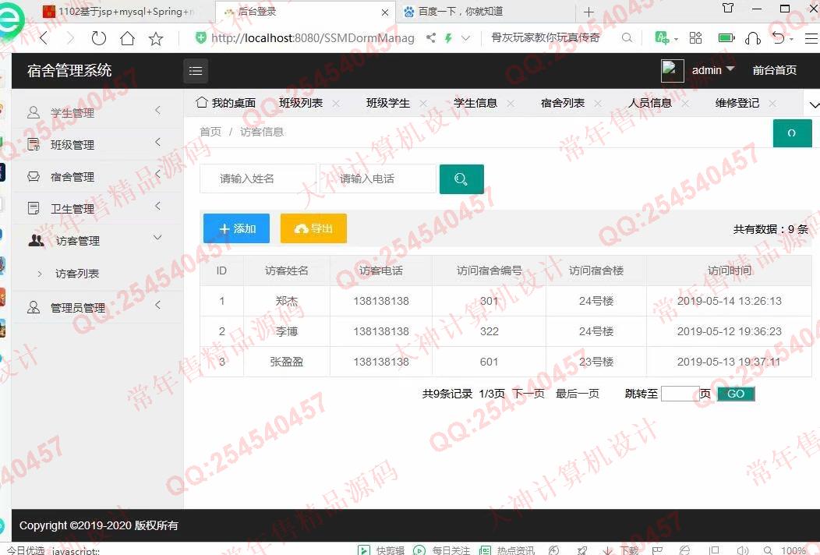Click the headphones icon in toolbar

(752, 37)
